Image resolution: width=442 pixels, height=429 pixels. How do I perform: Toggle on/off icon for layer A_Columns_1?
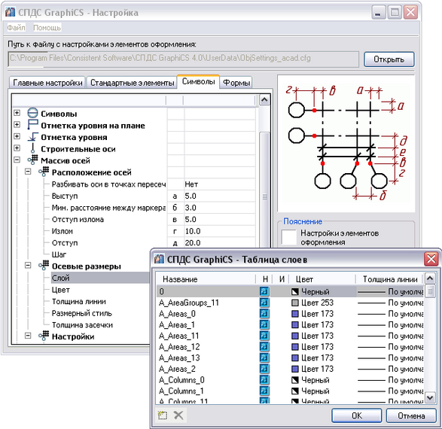(264, 391)
